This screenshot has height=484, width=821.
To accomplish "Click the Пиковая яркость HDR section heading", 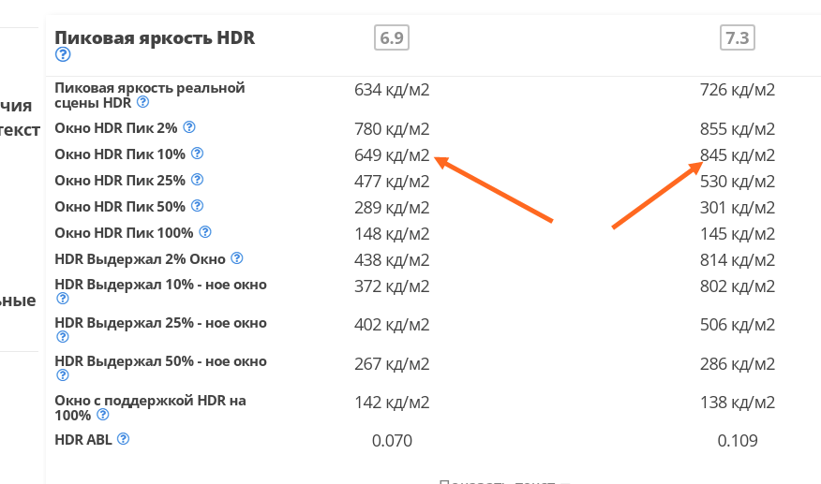I will 155,37.
